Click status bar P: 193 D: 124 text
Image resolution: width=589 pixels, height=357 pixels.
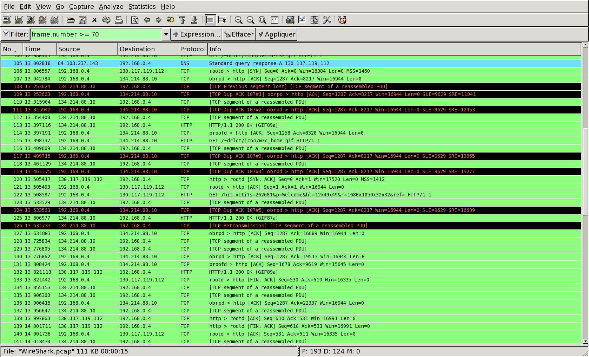point(331,351)
